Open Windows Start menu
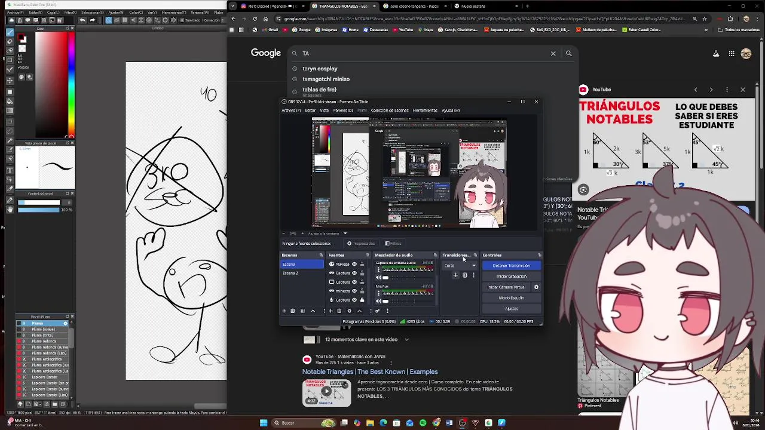The width and height of the screenshot is (765, 430). click(264, 423)
